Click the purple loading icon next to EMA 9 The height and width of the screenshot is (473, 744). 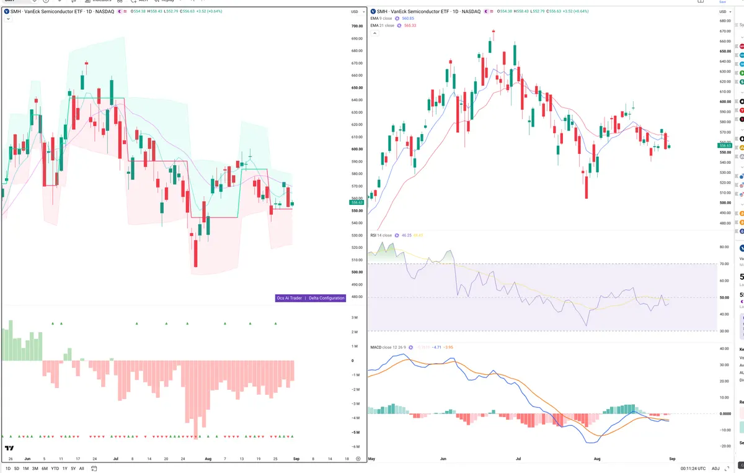[x=397, y=19]
